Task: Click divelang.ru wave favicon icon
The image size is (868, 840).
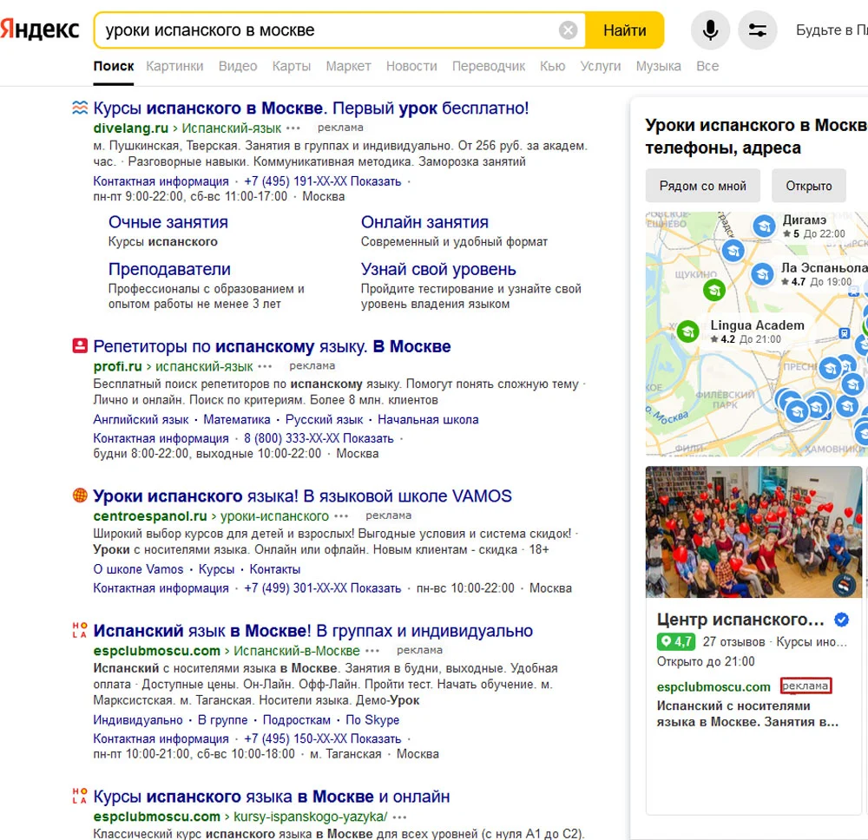Action: point(80,108)
